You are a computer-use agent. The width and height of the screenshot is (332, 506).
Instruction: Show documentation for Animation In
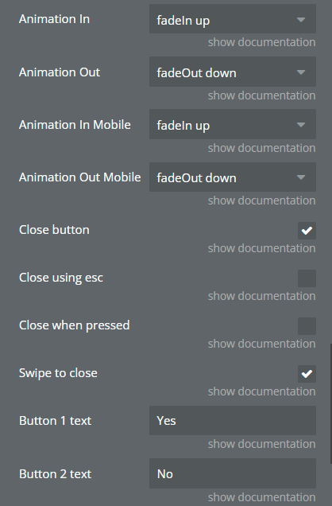point(261,42)
